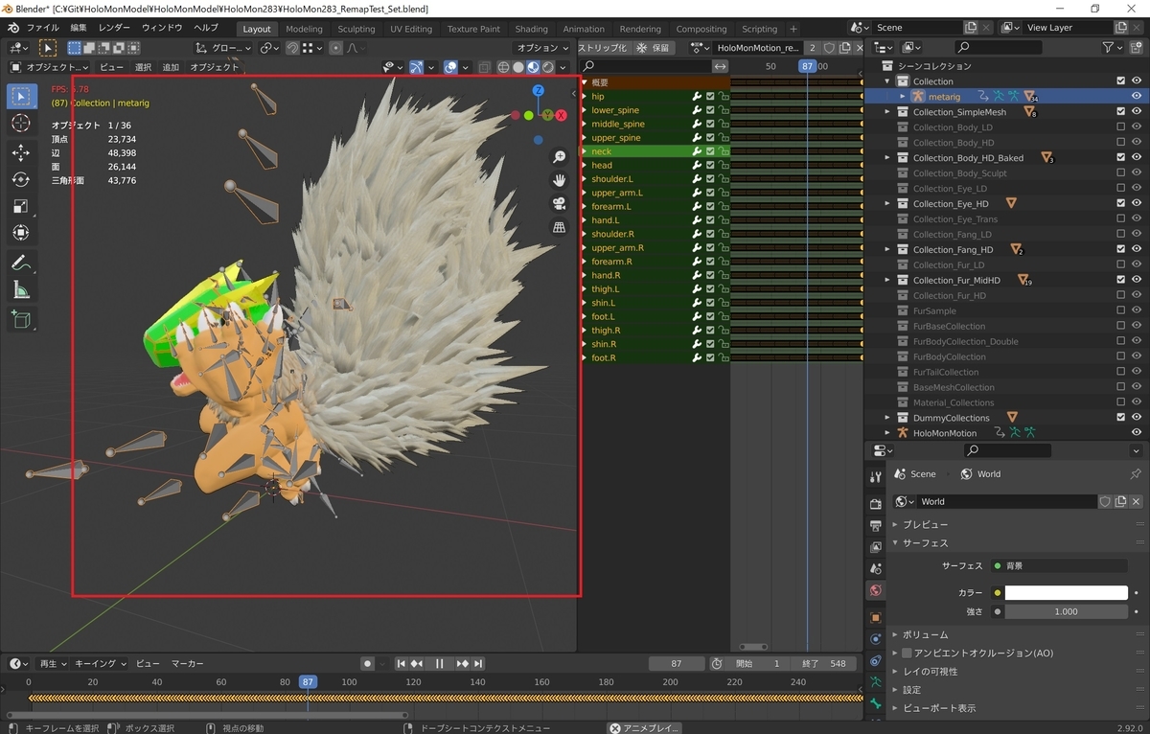Screen dimensions: 1150x734
Task: Choose the Annotate pencil tool
Action: pyautogui.click(x=21, y=263)
